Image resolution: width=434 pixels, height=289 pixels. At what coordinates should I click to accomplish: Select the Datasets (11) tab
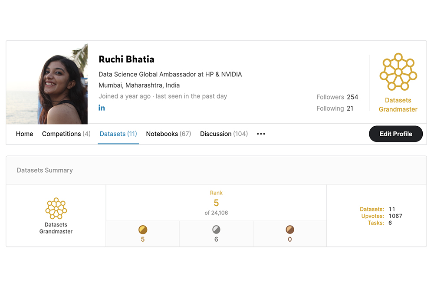(118, 134)
